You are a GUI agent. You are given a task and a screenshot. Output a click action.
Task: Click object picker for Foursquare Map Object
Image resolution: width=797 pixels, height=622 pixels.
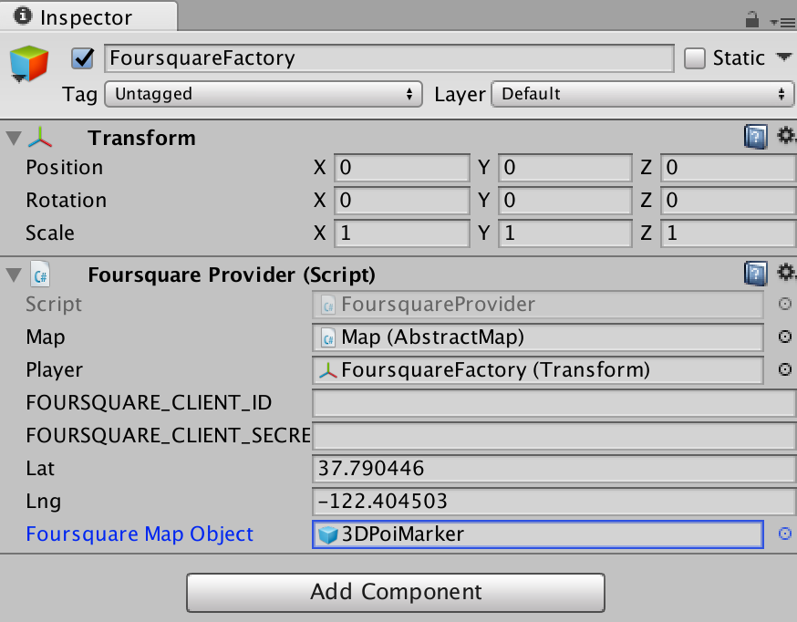pos(785,534)
